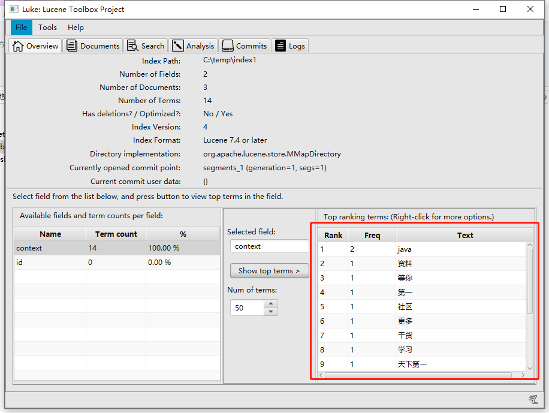Select the context field row
The width and height of the screenshot is (549, 413).
117,248
